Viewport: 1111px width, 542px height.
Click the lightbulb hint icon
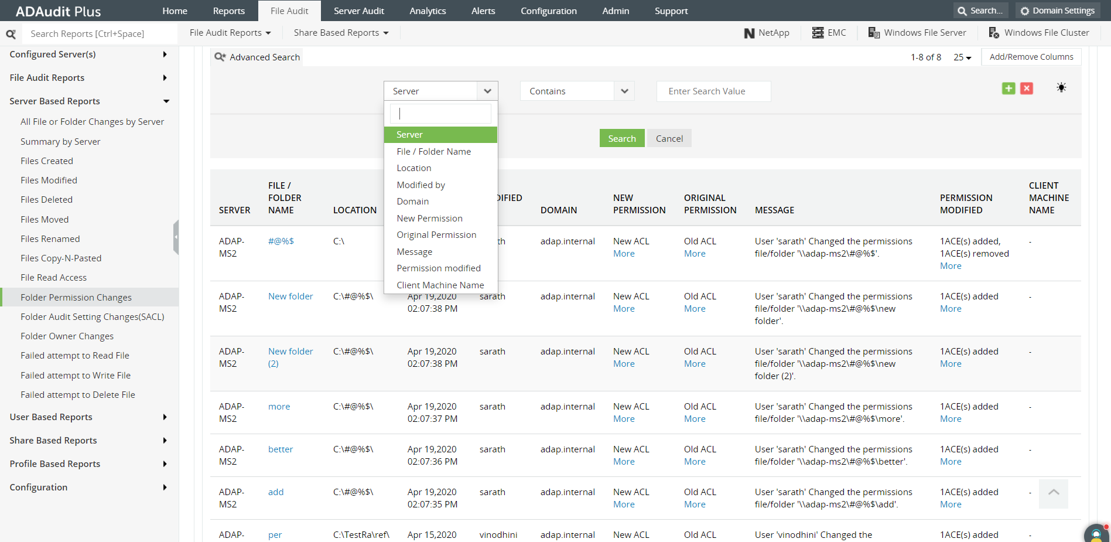pyautogui.click(x=1061, y=87)
